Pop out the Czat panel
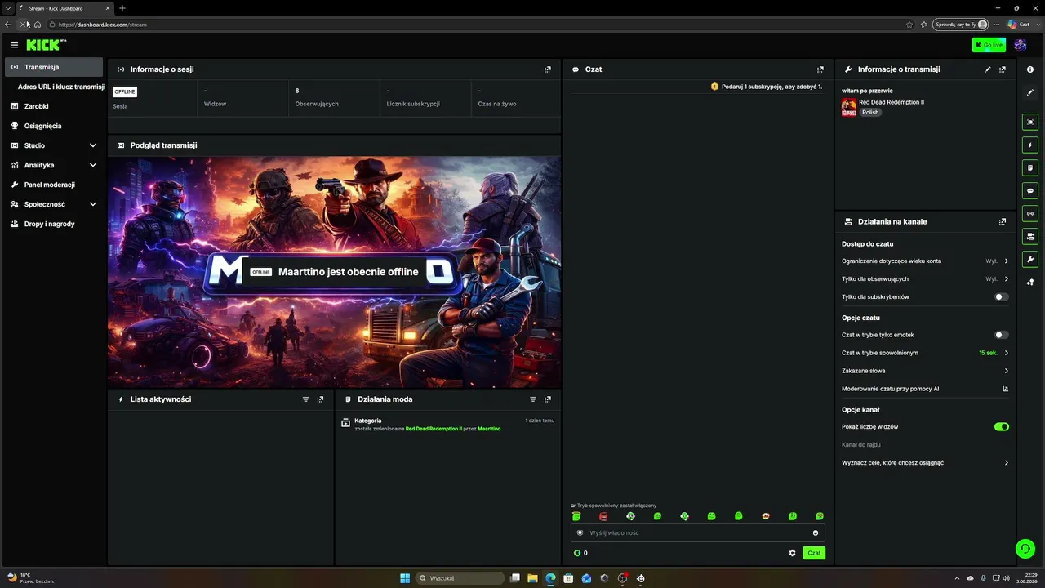The width and height of the screenshot is (1045, 588). 820,69
